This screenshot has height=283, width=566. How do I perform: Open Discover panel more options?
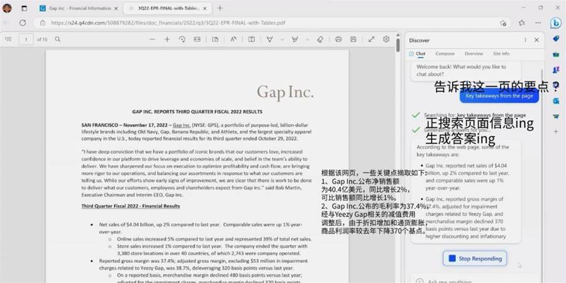525,40
